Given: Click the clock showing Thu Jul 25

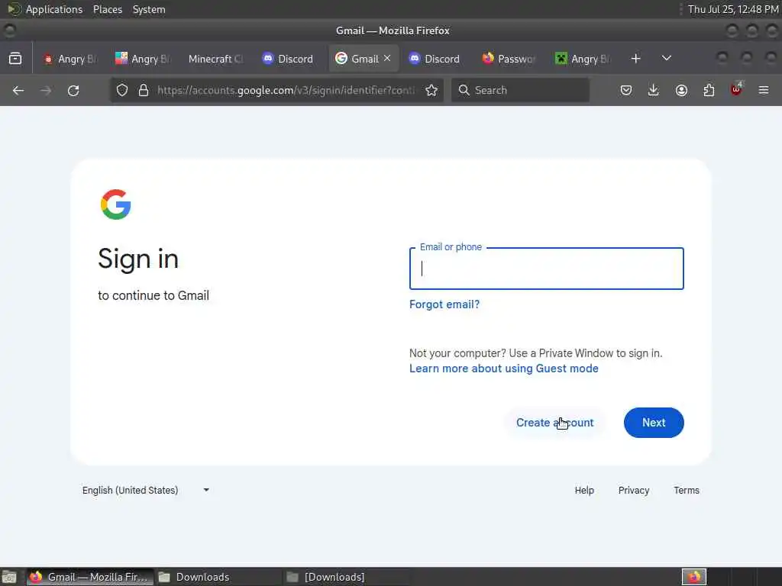Looking at the screenshot, I should [x=733, y=9].
